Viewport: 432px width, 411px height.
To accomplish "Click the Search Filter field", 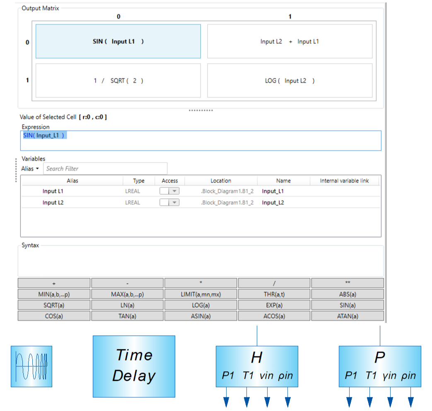I will point(105,169).
